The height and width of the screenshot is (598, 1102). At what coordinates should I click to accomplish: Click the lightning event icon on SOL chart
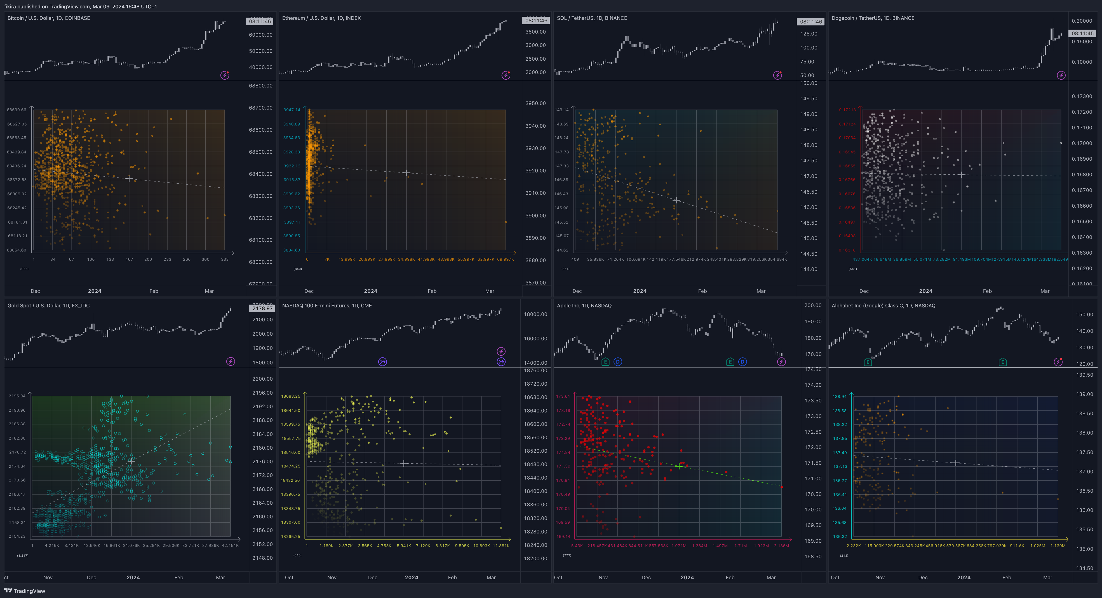[x=777, y=75]
